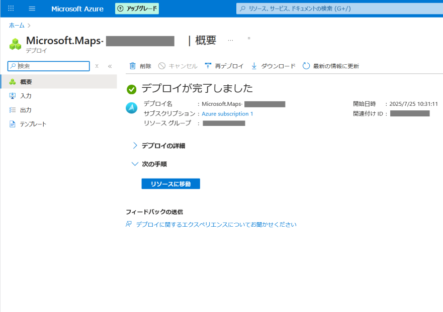Click the start time 2025/7/25 10:31:11

(414, 104)
